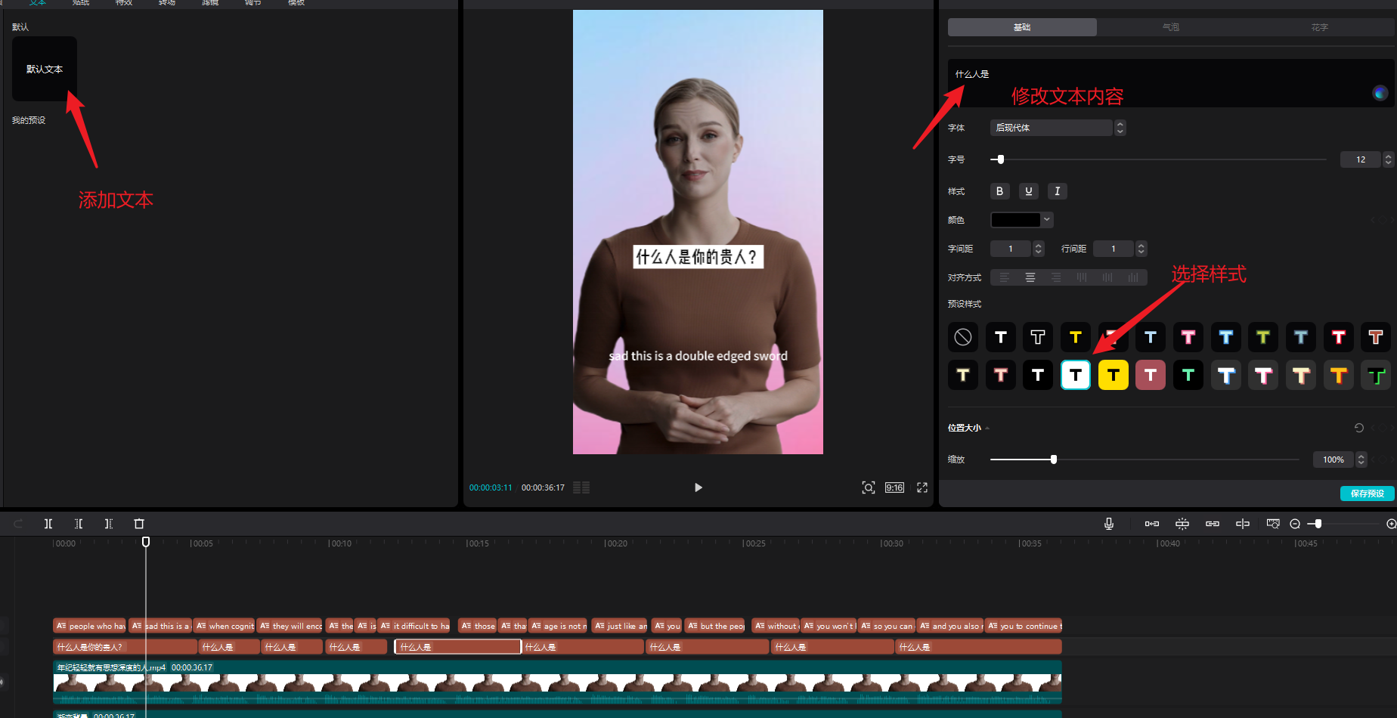Select black T on yellow background preset
Screen dimensions: 1397x718
[x=1114, y=375]
